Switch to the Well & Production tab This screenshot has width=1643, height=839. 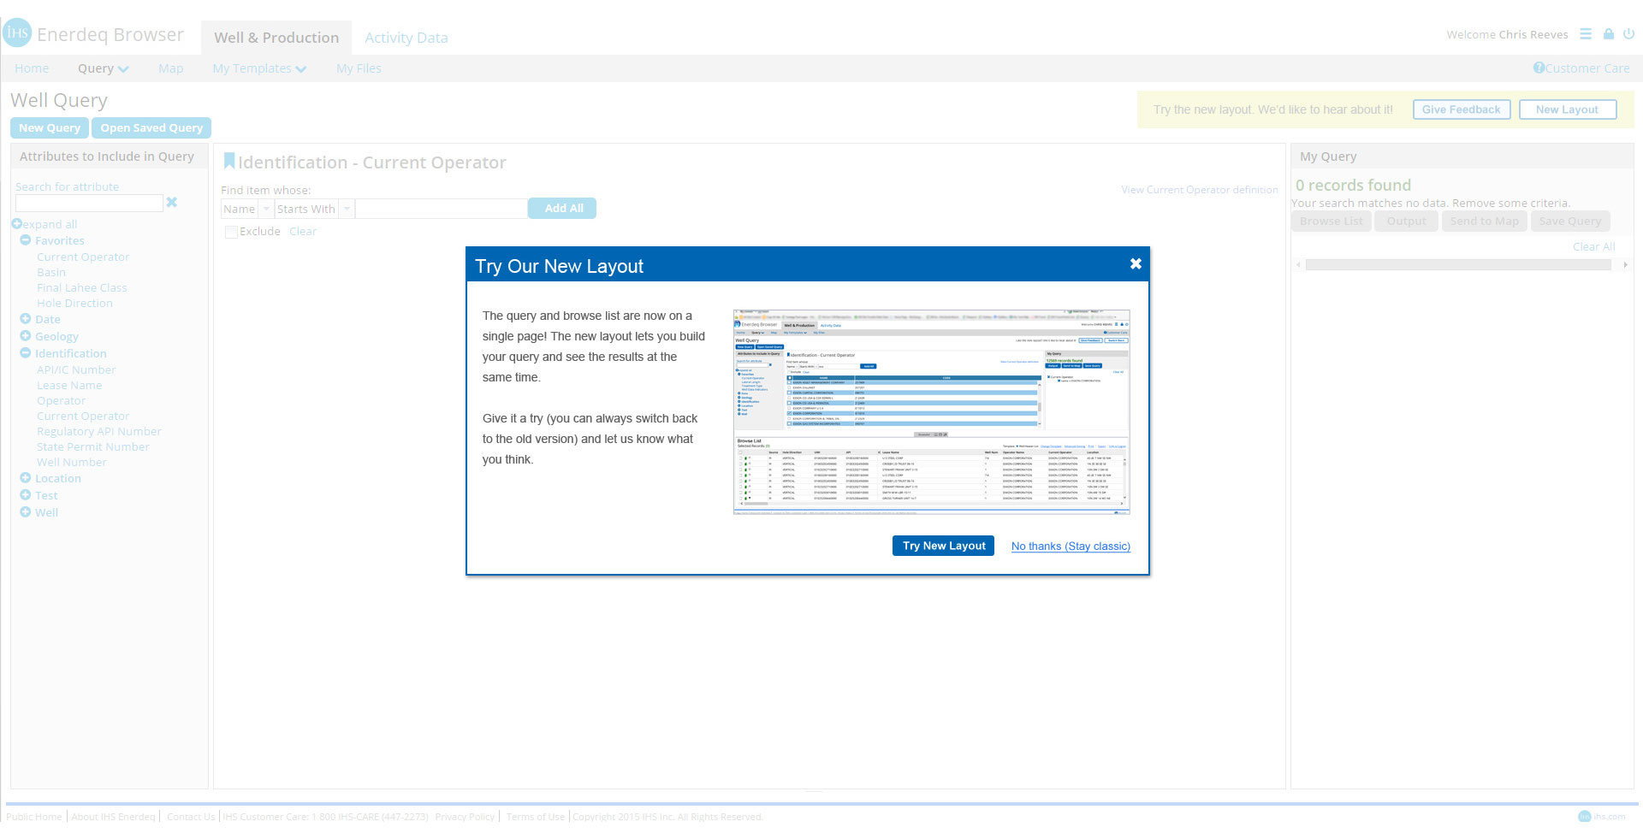[x=276, y=38]
